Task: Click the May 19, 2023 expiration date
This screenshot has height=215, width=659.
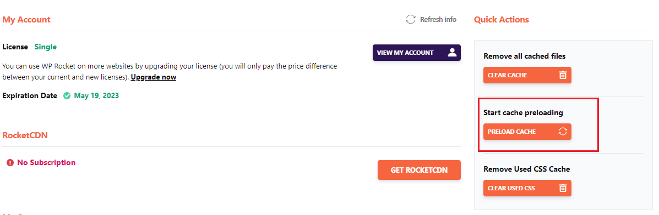Action: pyautogui.click(x=96, y=95)
